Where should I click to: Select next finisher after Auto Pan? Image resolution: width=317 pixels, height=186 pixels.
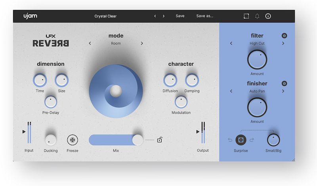(x=283, y=91)
